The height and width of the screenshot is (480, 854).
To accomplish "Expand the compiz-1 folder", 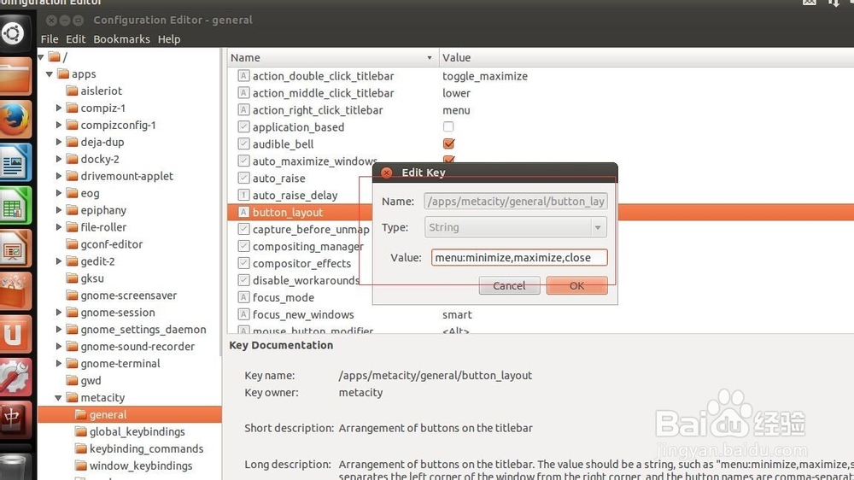I will point(58,108).
